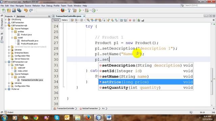Run the project with green arrow
This screenshot has height=121, width=216.
80,10
